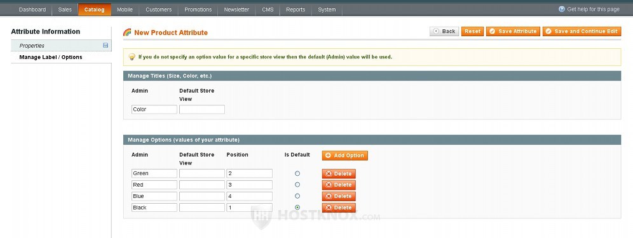Screen dimensions: 633x238
Task: Click the Reset button
Action: coord(472,32)
